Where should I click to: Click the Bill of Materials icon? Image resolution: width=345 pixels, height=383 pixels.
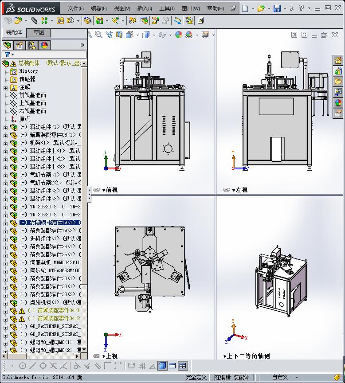[144, 20]
